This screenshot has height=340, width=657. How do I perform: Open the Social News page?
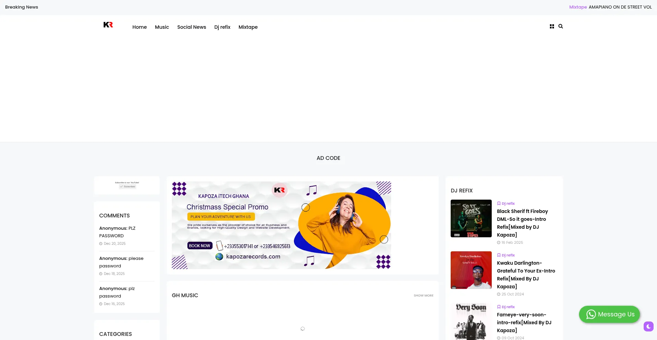pos(191,27)
